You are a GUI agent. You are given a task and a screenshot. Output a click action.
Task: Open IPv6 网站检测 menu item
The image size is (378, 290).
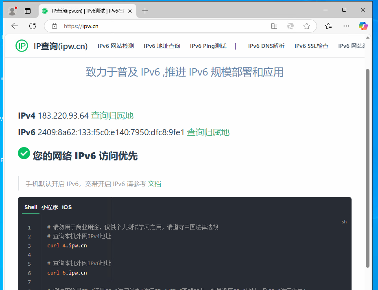tap(116, 46)
